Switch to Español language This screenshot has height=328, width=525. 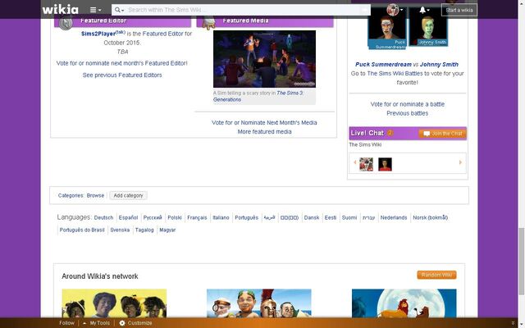(128, 217)
